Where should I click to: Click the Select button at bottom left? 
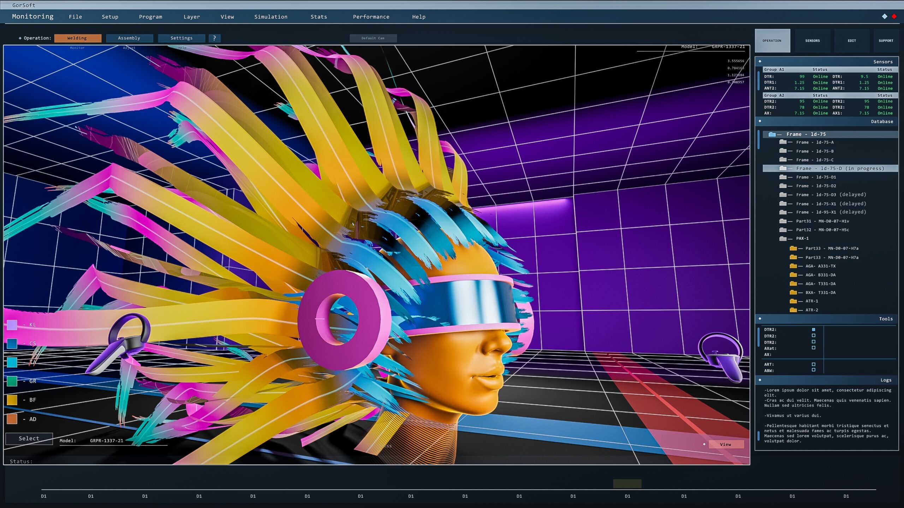pyautogui.click(x=29, y=439)
